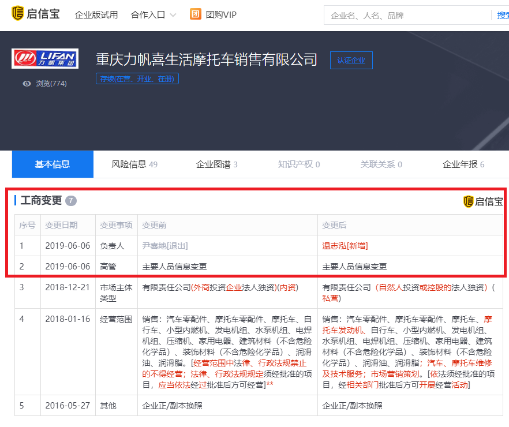Screen dimensions: 509x427
Task: Click the orange 团购VIP icon
Action: click(x=196, y=14)
